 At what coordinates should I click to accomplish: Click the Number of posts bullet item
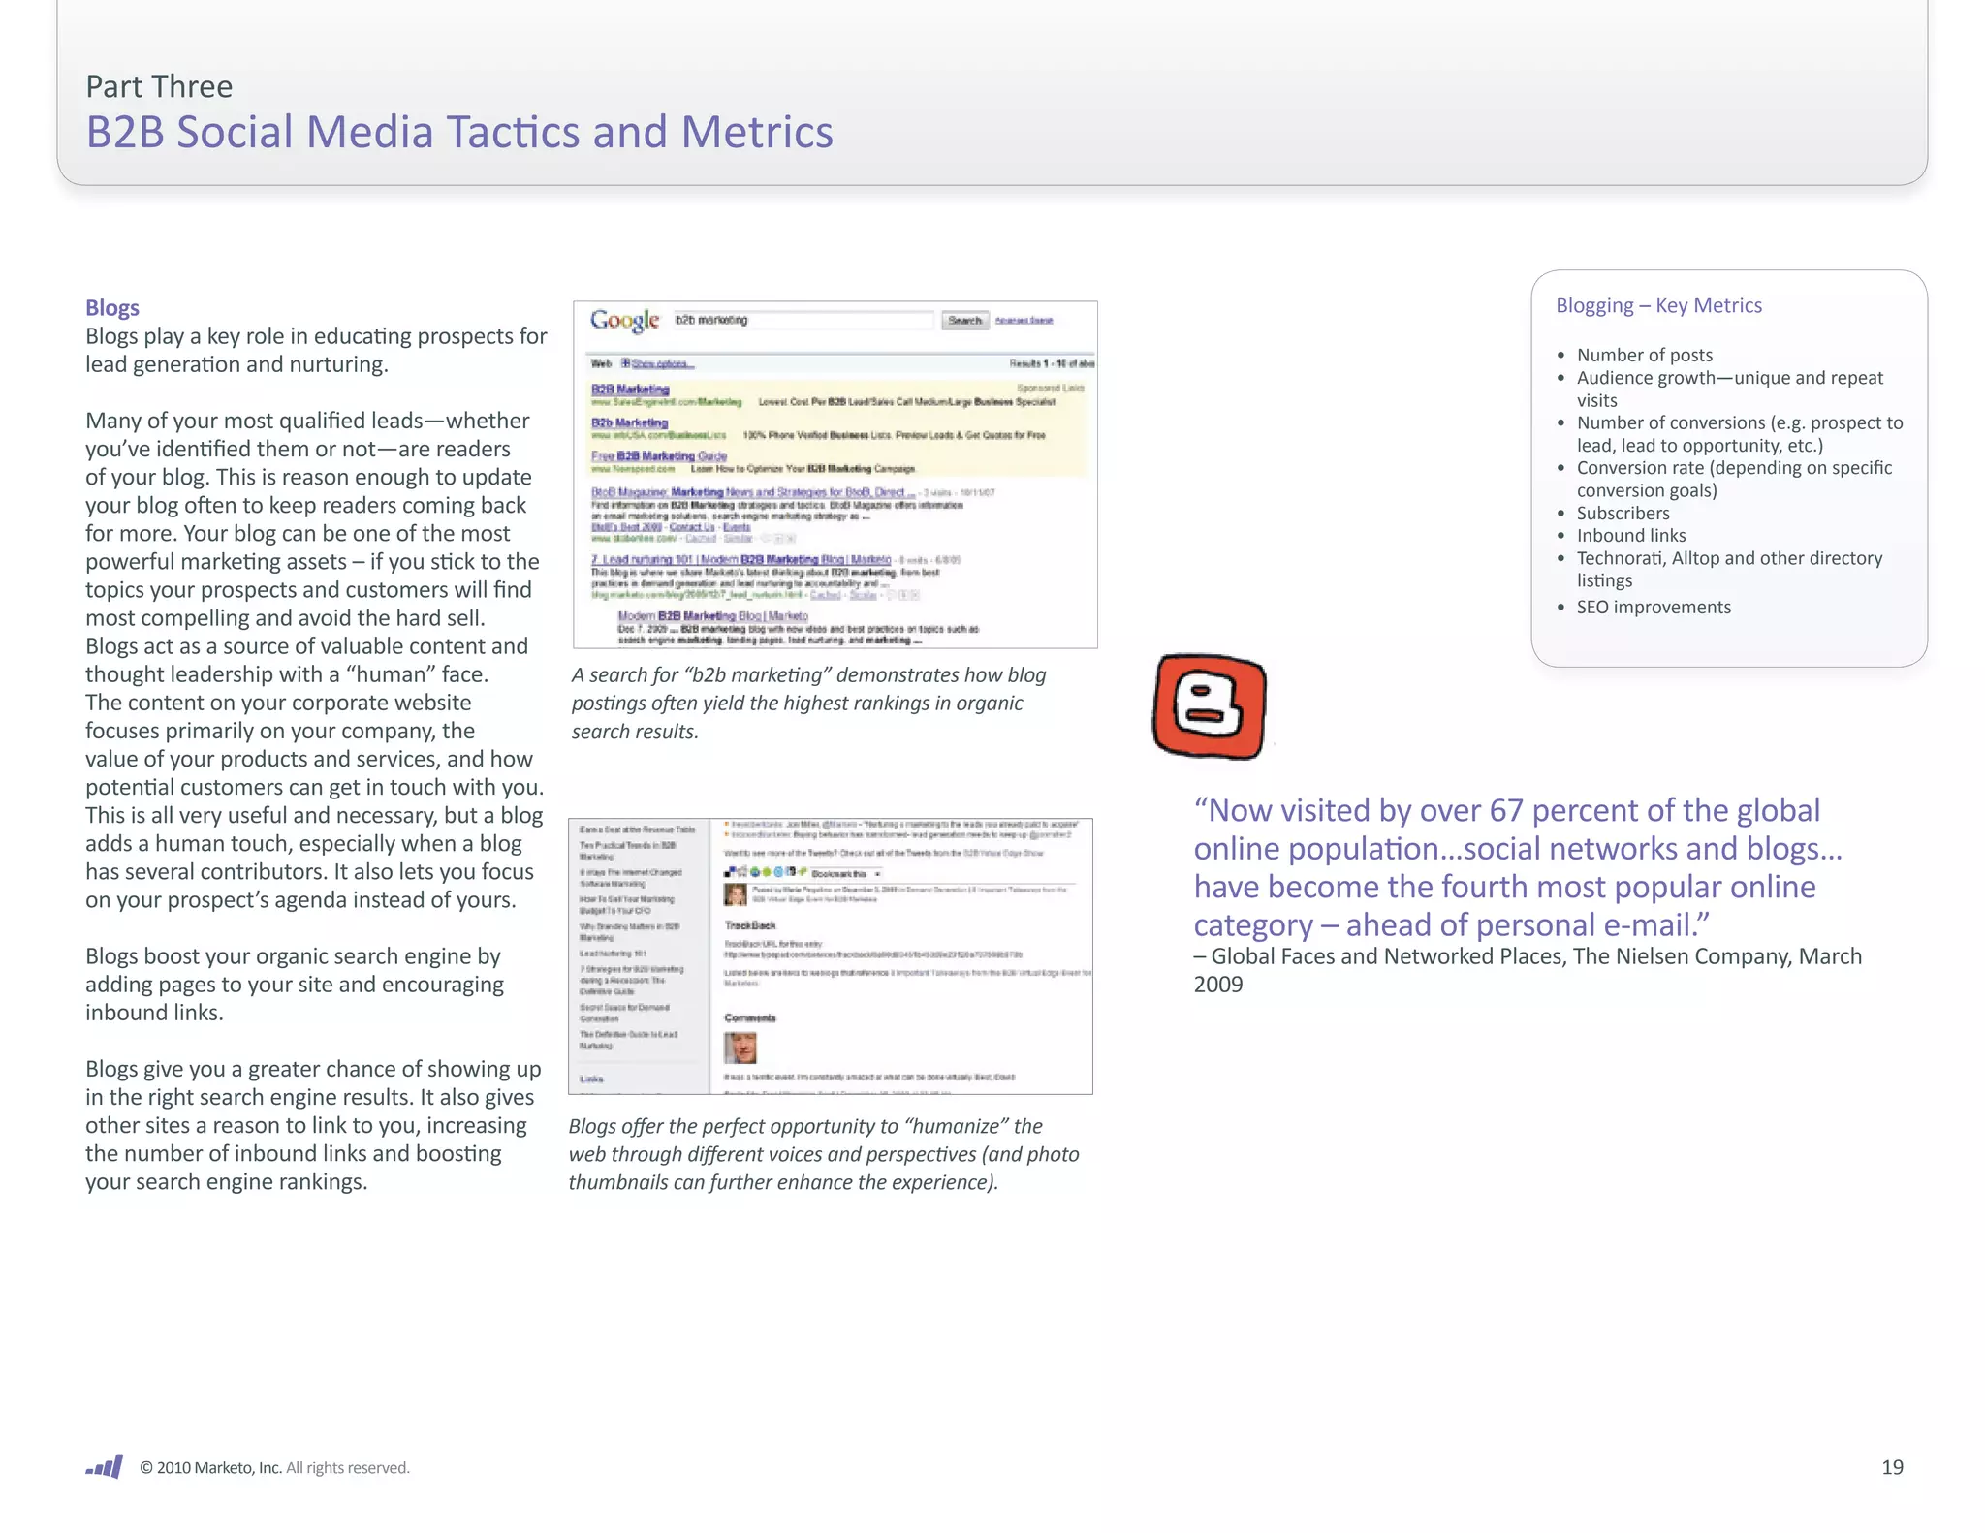[1644, 355]
